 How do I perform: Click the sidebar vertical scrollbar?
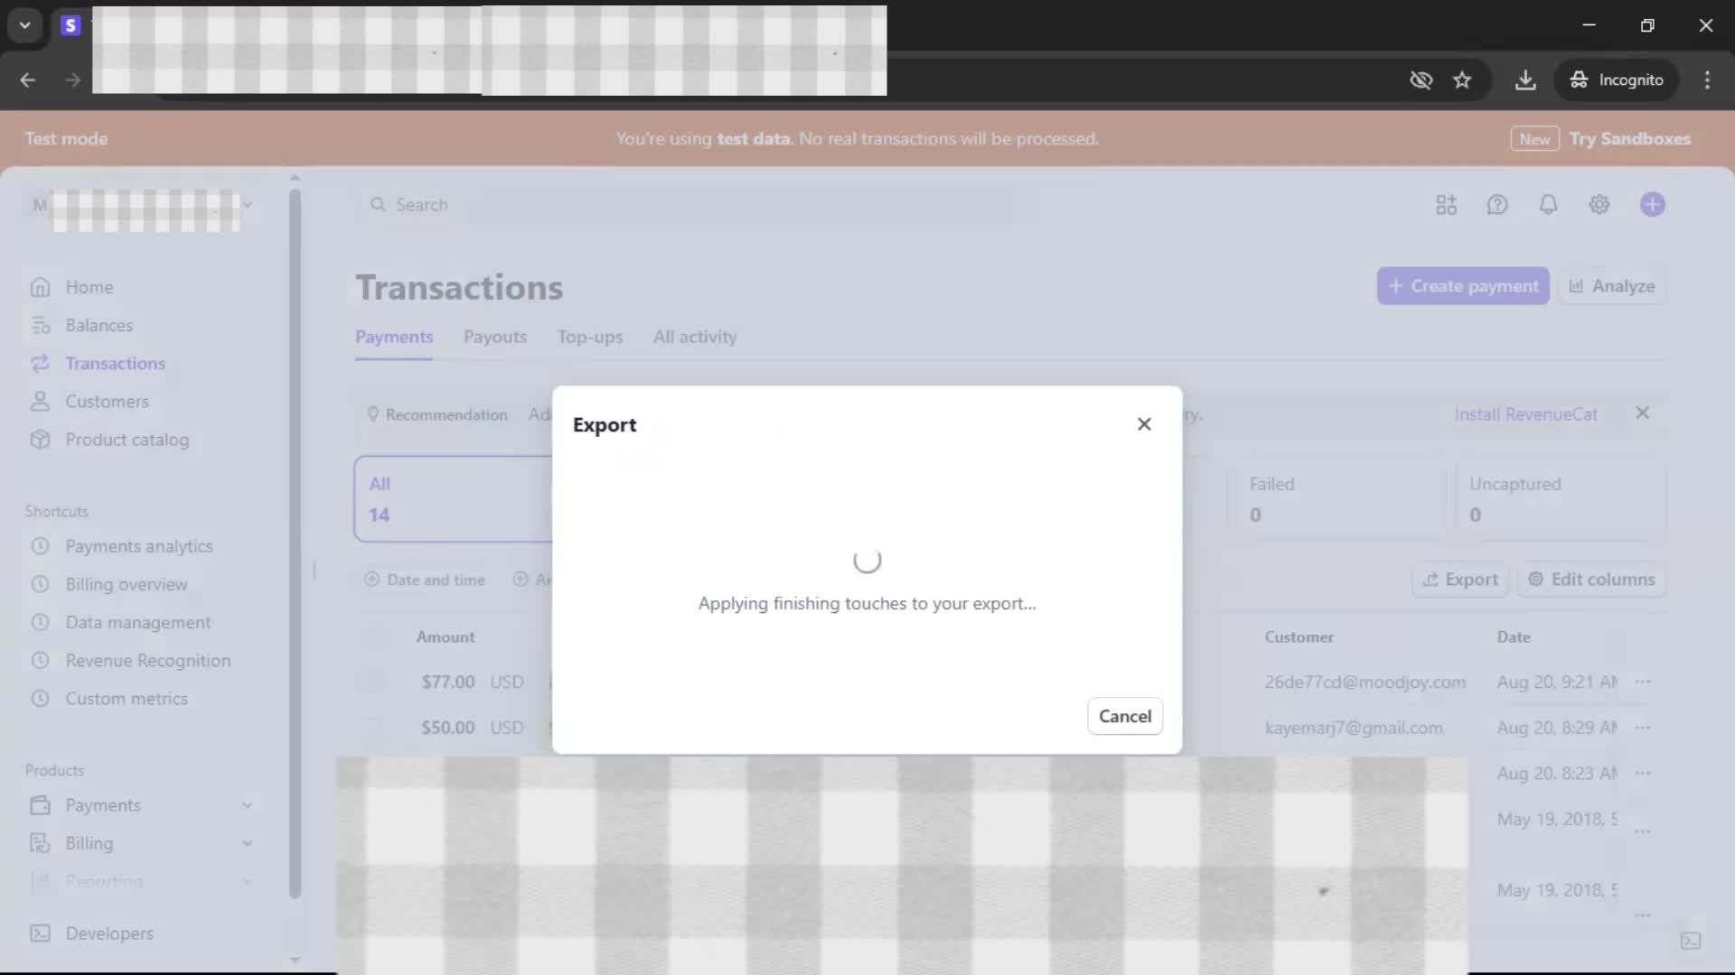coord(295,542)
